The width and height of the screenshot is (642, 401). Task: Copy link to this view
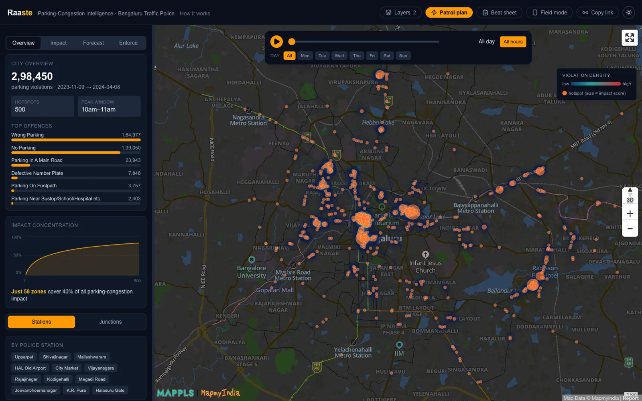[597, 12]
